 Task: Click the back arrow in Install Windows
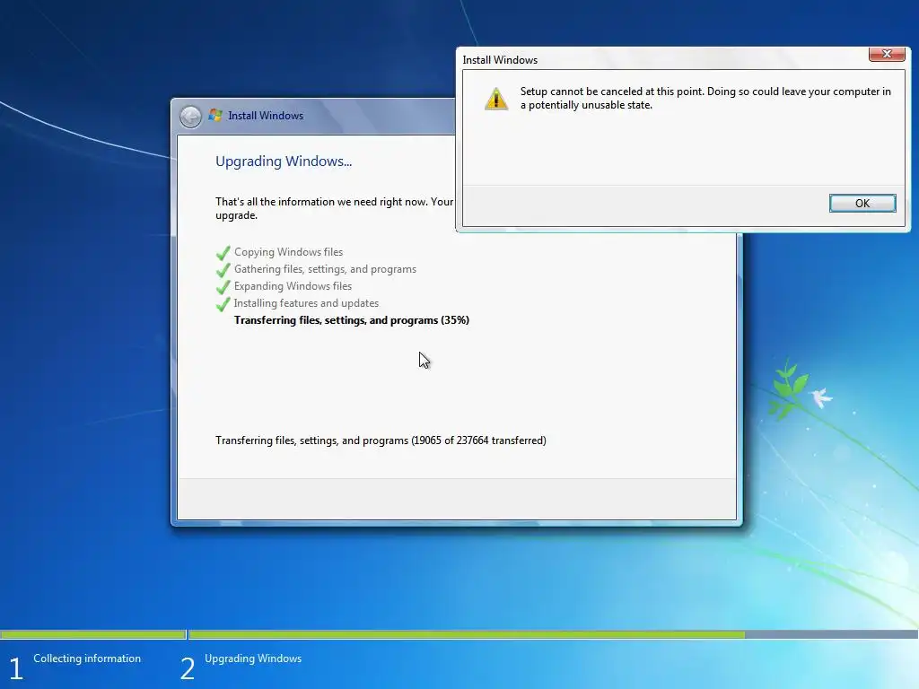point(190,116)
